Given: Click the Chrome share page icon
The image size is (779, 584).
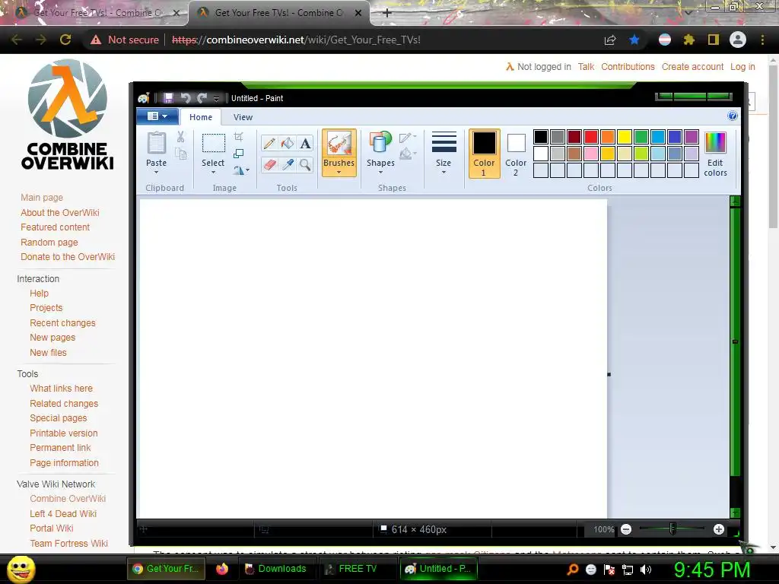Looking at the screenshot, I should [x=610, y=40].
